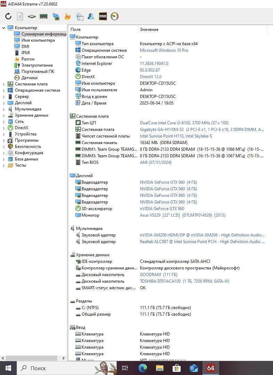Open the Windows Start menu

click(8, 368)
